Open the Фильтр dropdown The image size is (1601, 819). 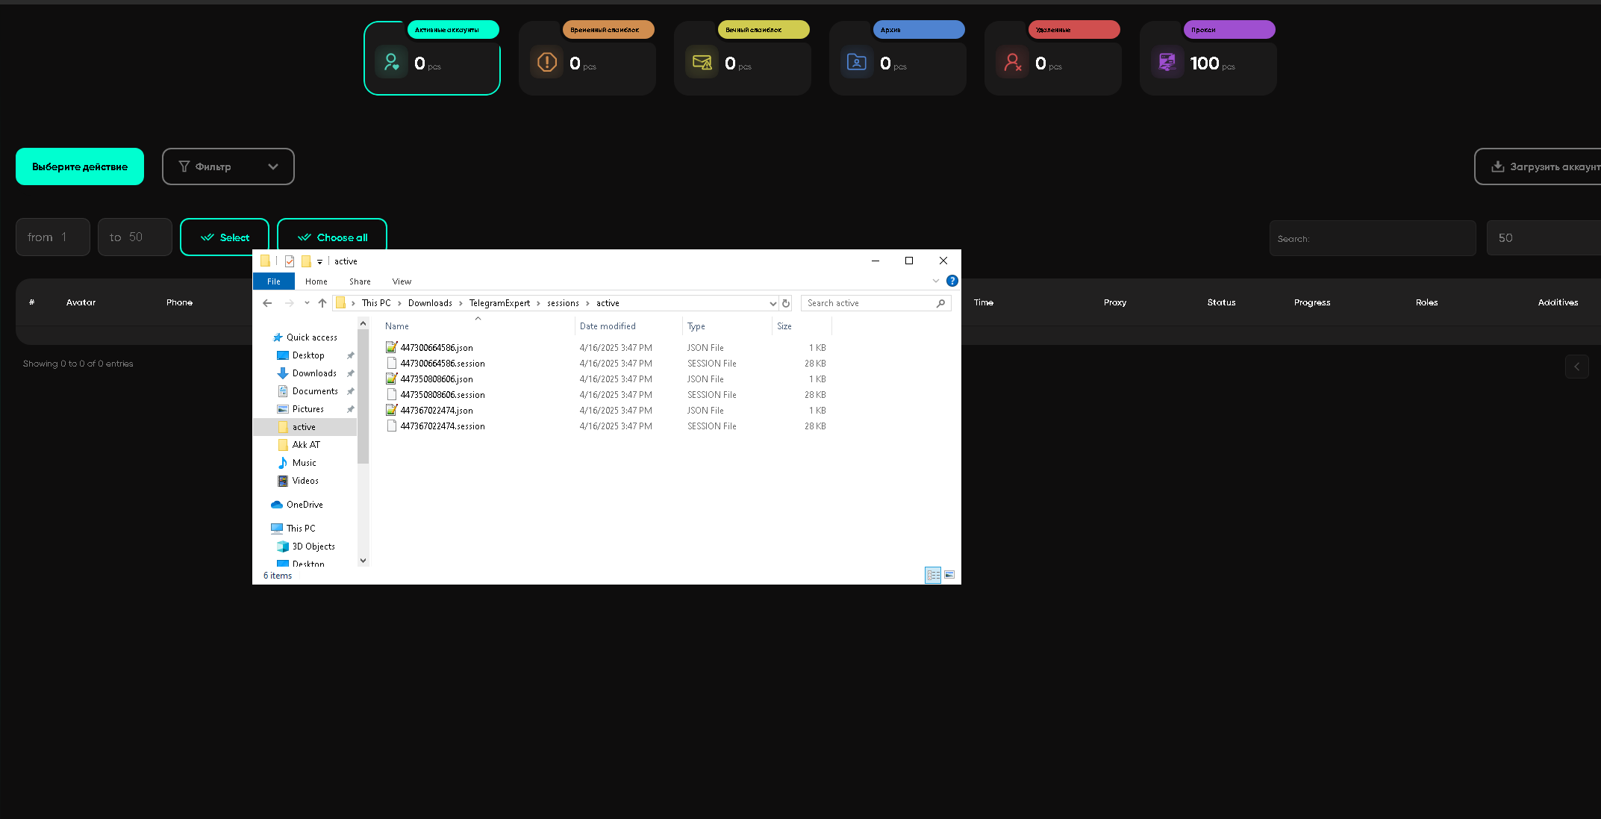click(x=228, y=166)
